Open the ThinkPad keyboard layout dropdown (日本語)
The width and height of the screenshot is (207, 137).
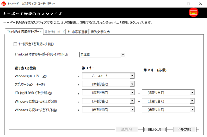pyautogui.click(x=102, y=55)
